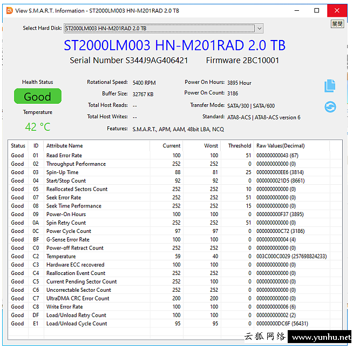Click the Worst column header

tap(202, 146)
